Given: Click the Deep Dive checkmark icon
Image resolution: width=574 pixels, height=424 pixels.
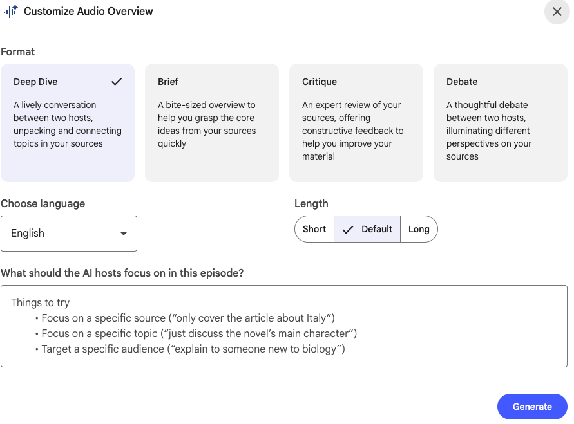Looking at the screenshot, I should point(117,82).
